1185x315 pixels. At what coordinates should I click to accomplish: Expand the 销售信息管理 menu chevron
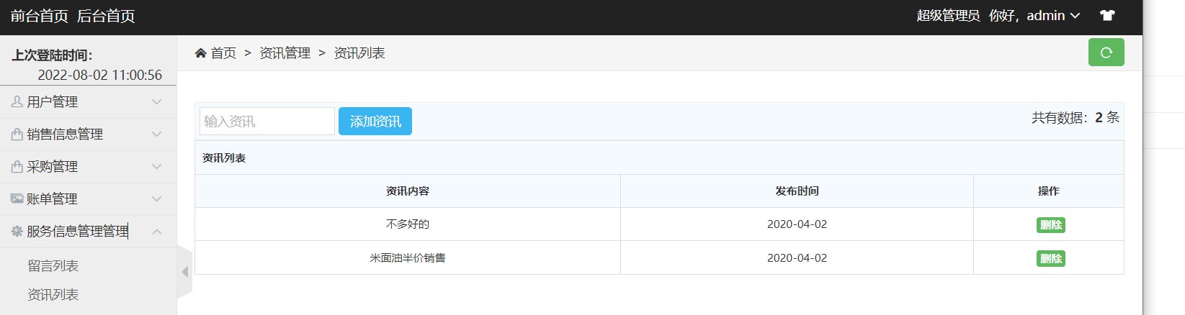(156, 134)
